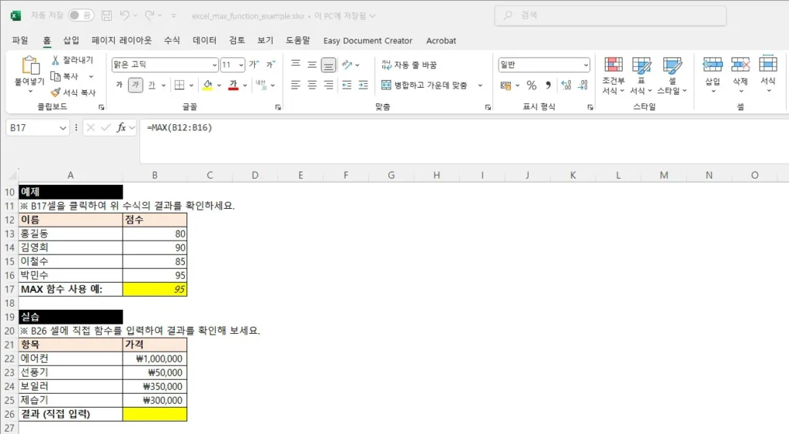This screenshot has height=434, width=789.
Task: Click the Copy (복사) icon
Action: click(55, 76)
